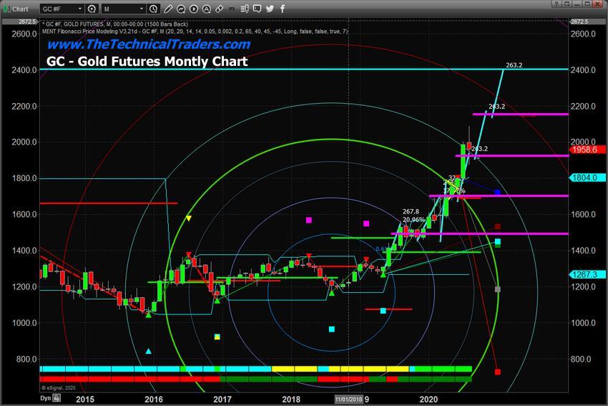Click the red square marker below 800
The height and width of the screenshot is (406, 608).
click(x=498, y=372)
